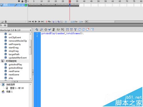Viewport: 143px width, 107px height.
Task: Check syntax with the blue checkmark icon
Action: point(49,30)
